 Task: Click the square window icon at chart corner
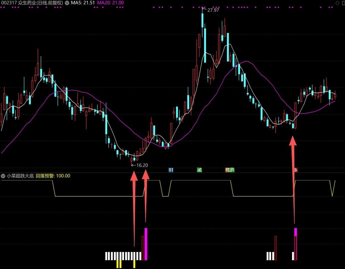pyautogui.click(x=343, y=3)
